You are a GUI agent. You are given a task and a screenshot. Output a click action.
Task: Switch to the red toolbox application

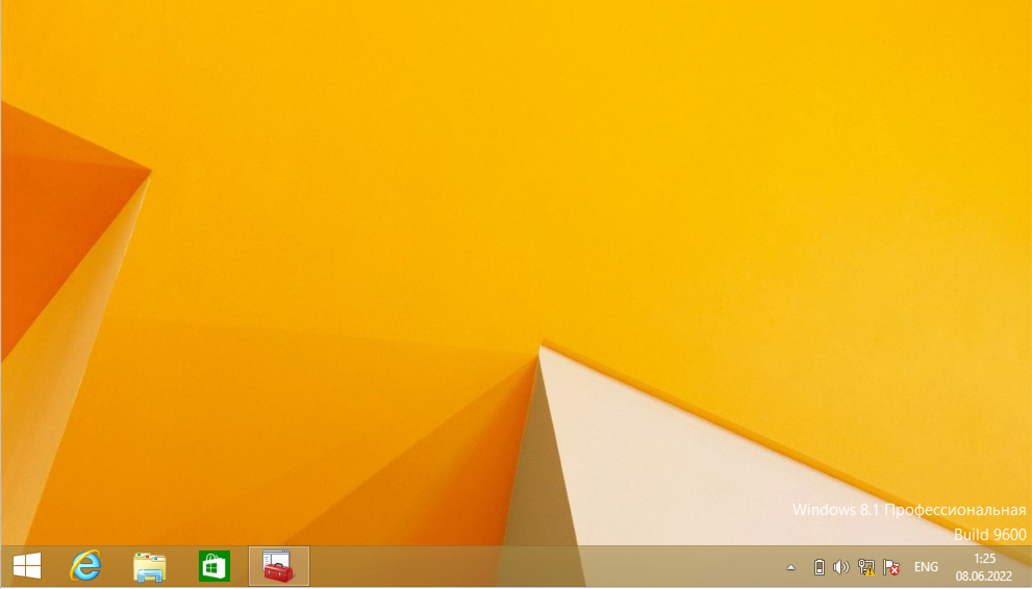(x=279, y=566)
